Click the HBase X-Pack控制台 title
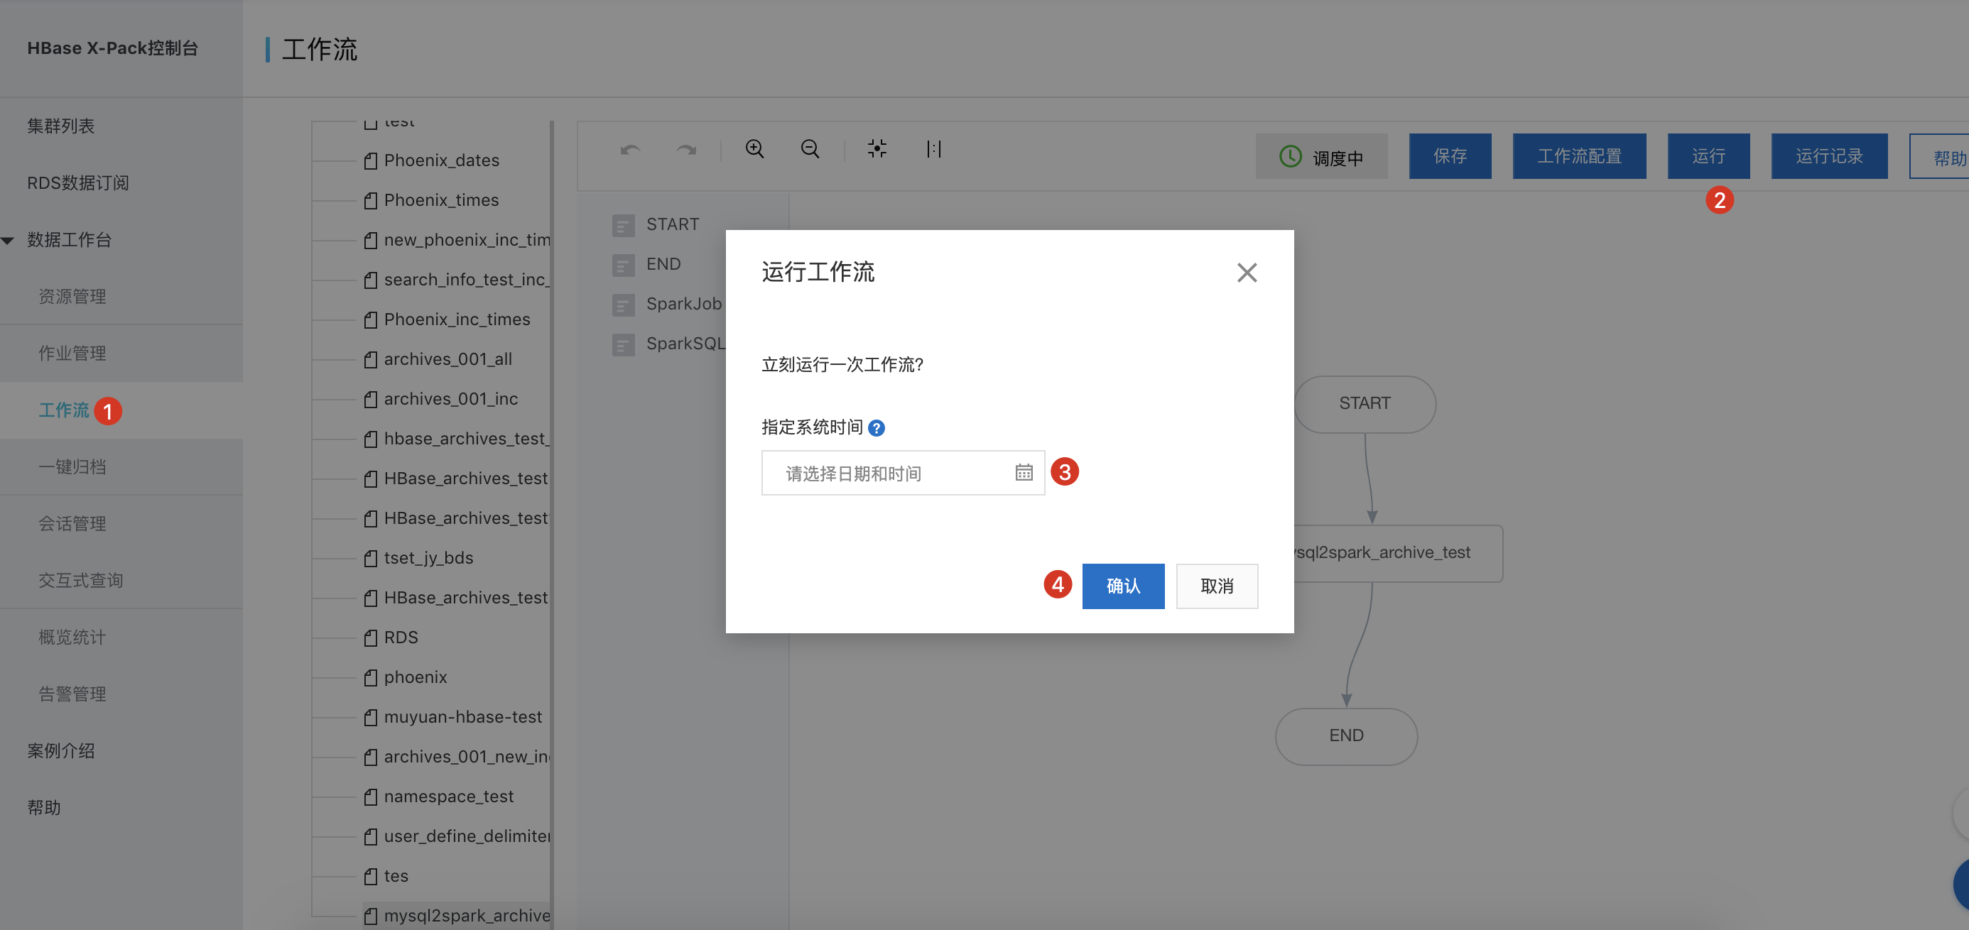 (112, 48)
